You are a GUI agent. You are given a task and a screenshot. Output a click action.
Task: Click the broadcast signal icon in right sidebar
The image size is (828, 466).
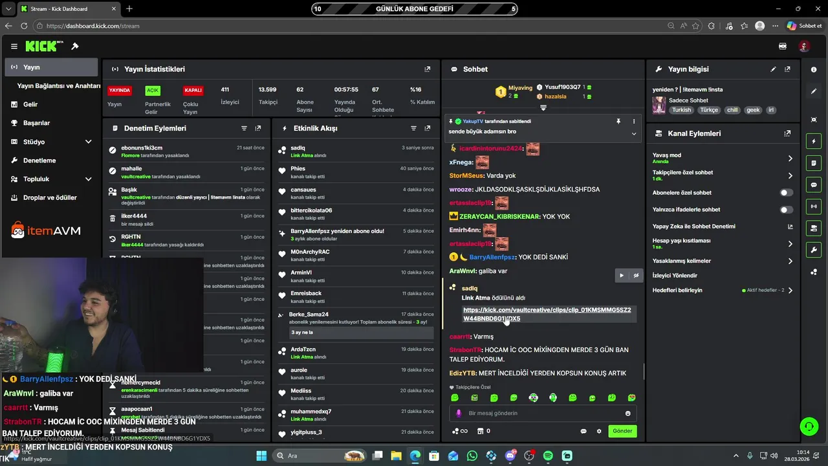click(814, 206)
